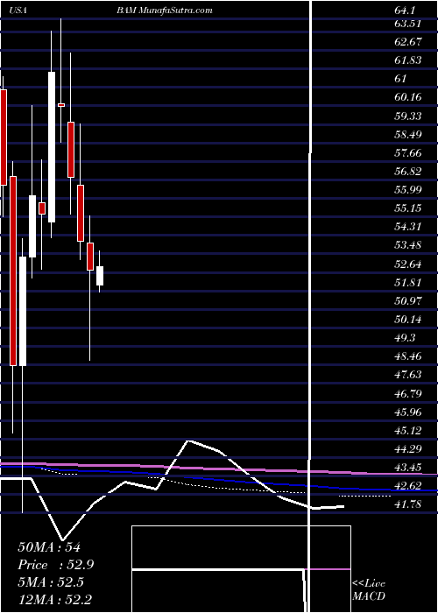The width and height of the screenshot is (438, 613).
Task: Click the 64.1 price axis label
Action: 405,11
